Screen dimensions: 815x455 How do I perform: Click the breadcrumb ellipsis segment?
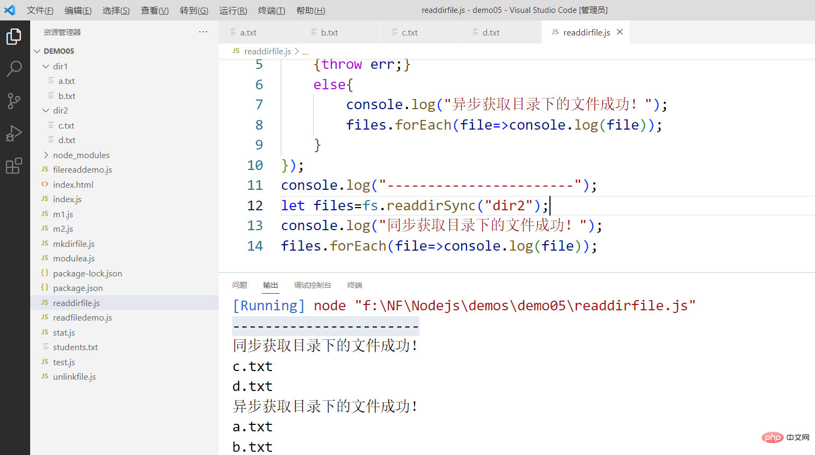click(305, 52)
